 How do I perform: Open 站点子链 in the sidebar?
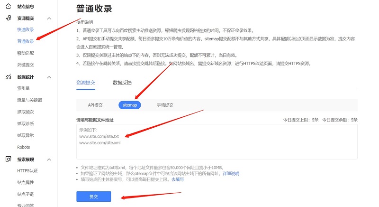(26, 194)
